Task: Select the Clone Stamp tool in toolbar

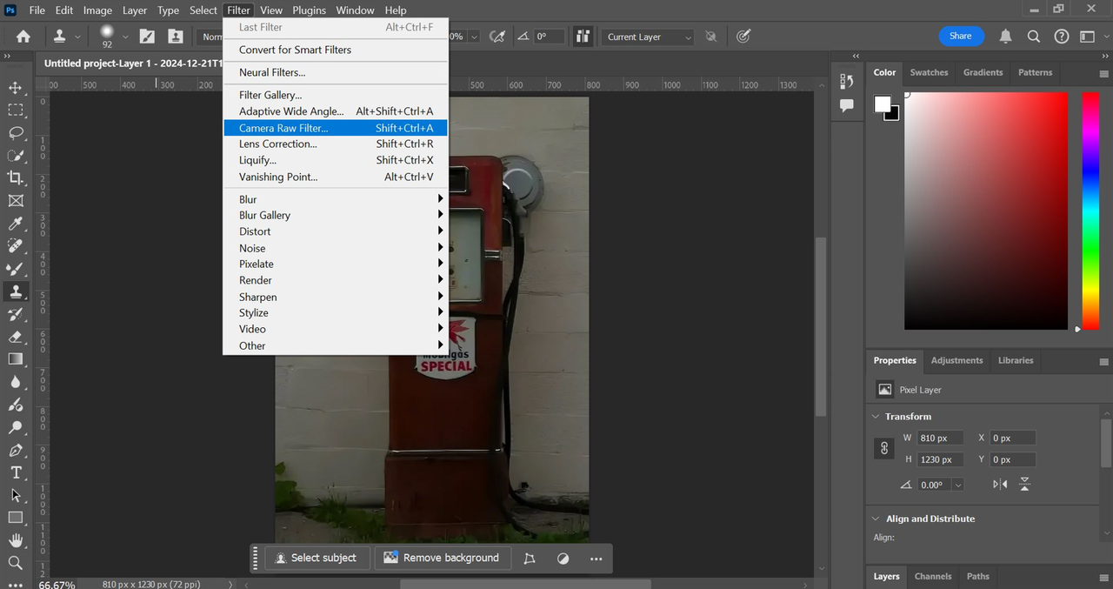Action: (16, 291)
